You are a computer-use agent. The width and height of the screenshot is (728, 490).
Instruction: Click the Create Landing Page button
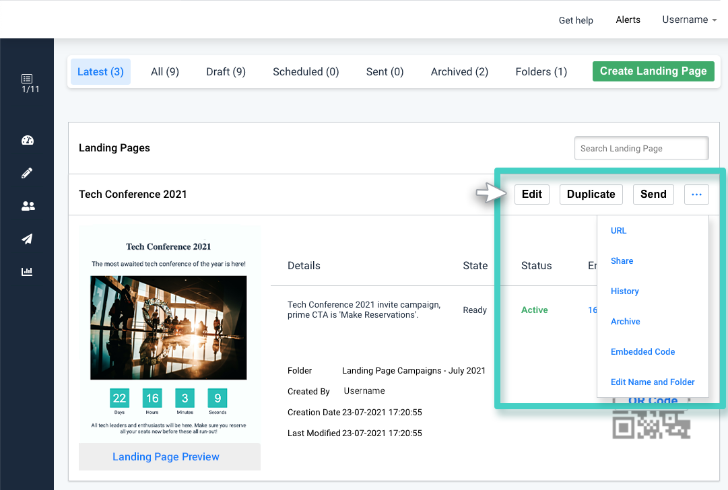[x=653, y=71]
